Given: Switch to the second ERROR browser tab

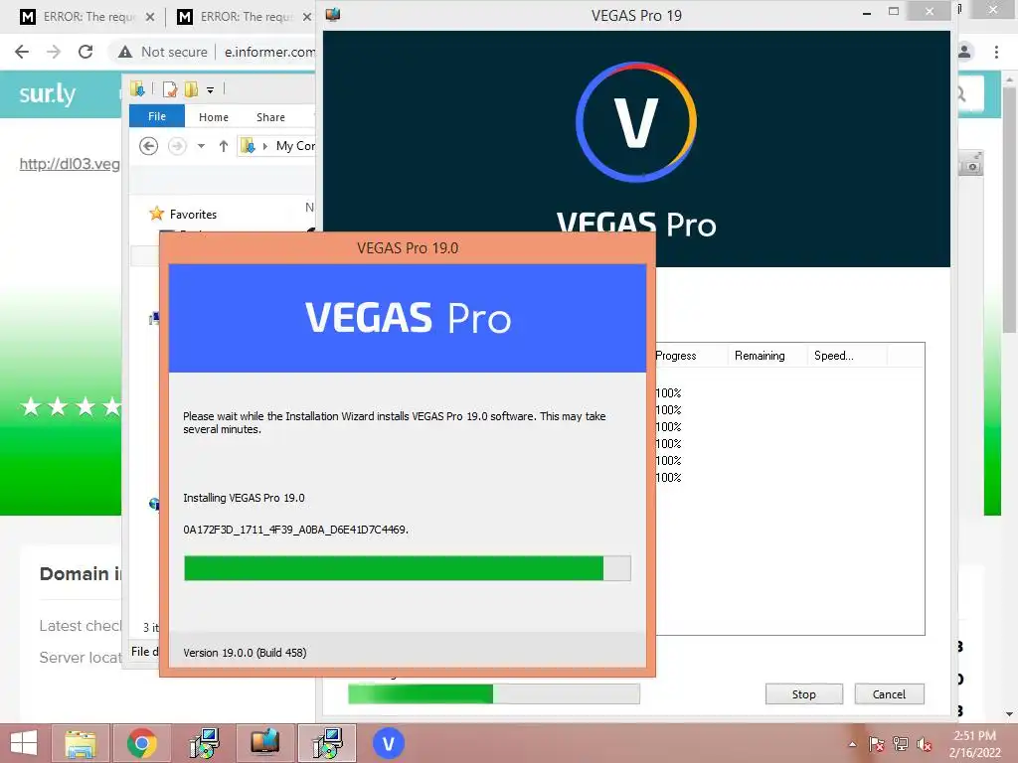Looking at the screenshot, I should (x=245, y=17).
